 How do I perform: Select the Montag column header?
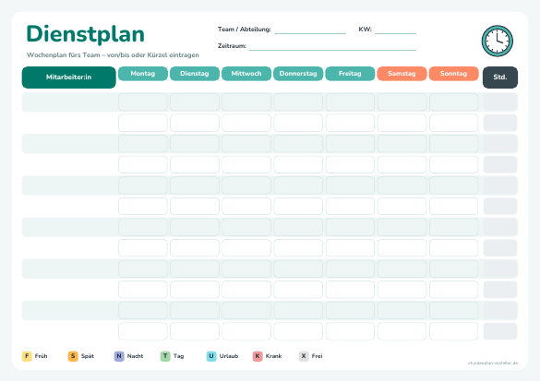pyautogui.click(x=143, y=74)
